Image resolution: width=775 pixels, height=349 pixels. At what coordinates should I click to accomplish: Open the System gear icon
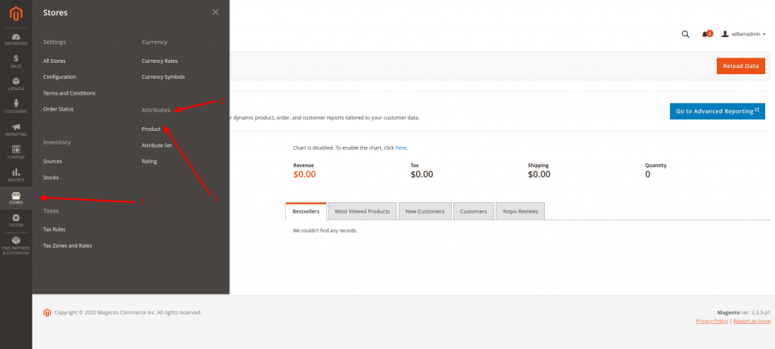16,220
